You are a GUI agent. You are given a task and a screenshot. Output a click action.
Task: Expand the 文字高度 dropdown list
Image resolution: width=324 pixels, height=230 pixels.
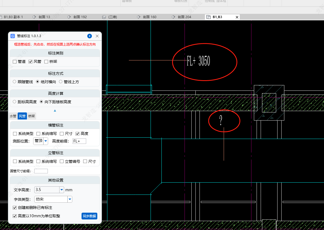[x=62, y=190]
